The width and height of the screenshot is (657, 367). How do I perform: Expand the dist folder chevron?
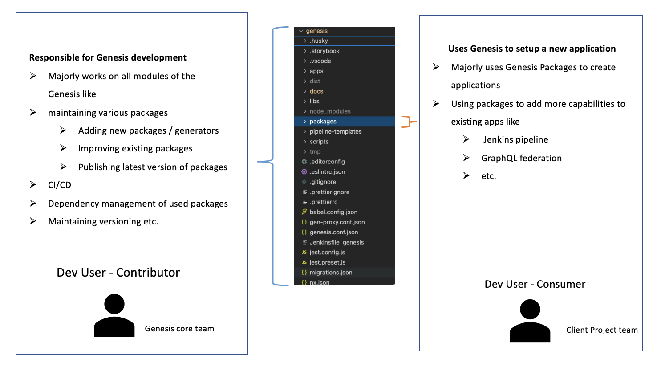(305, 81)
